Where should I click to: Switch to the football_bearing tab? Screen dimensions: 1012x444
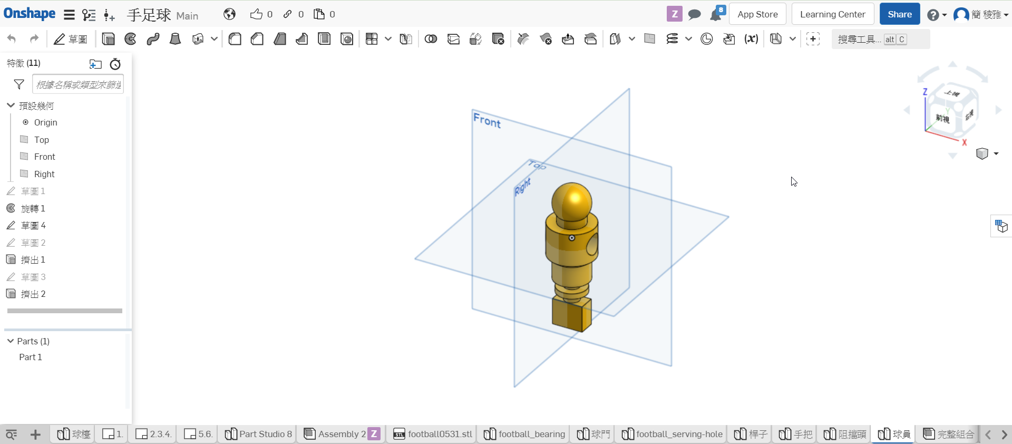(524, 434)
